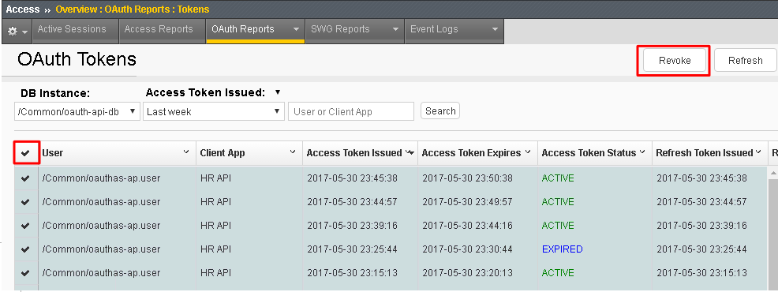This screenshot has width=778, height=292.
Task: Focus the User or Client App field
Action: coord(351,111)
